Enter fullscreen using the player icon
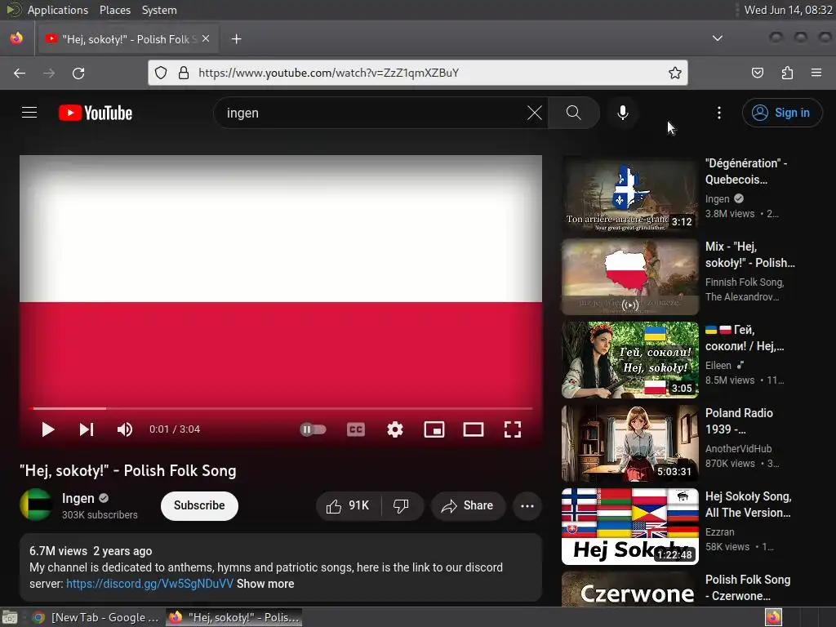The image size is (836, 627). 513,429
